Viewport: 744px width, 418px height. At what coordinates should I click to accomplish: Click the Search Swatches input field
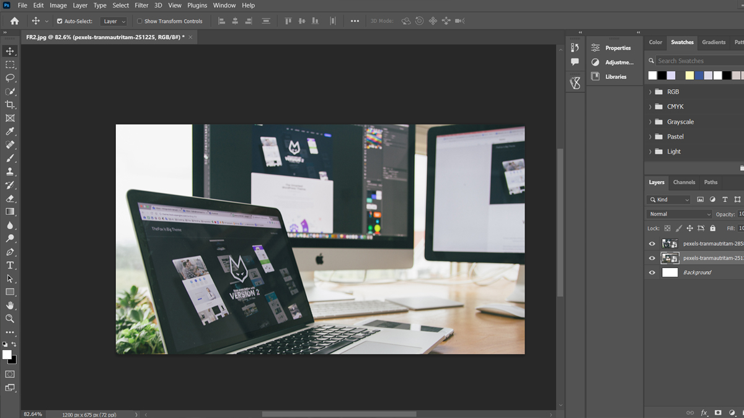click(697, 61)
